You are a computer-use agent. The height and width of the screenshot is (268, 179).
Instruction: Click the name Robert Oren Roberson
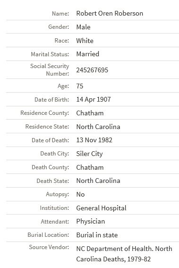110,13
